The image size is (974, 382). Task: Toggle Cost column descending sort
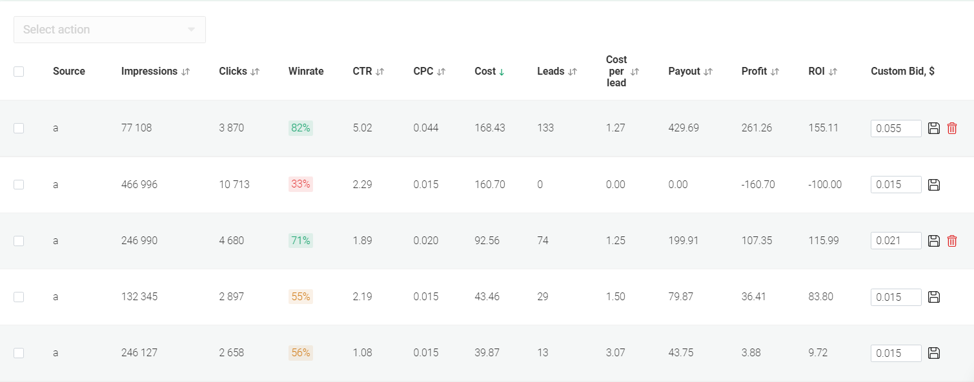pos(502,72)
